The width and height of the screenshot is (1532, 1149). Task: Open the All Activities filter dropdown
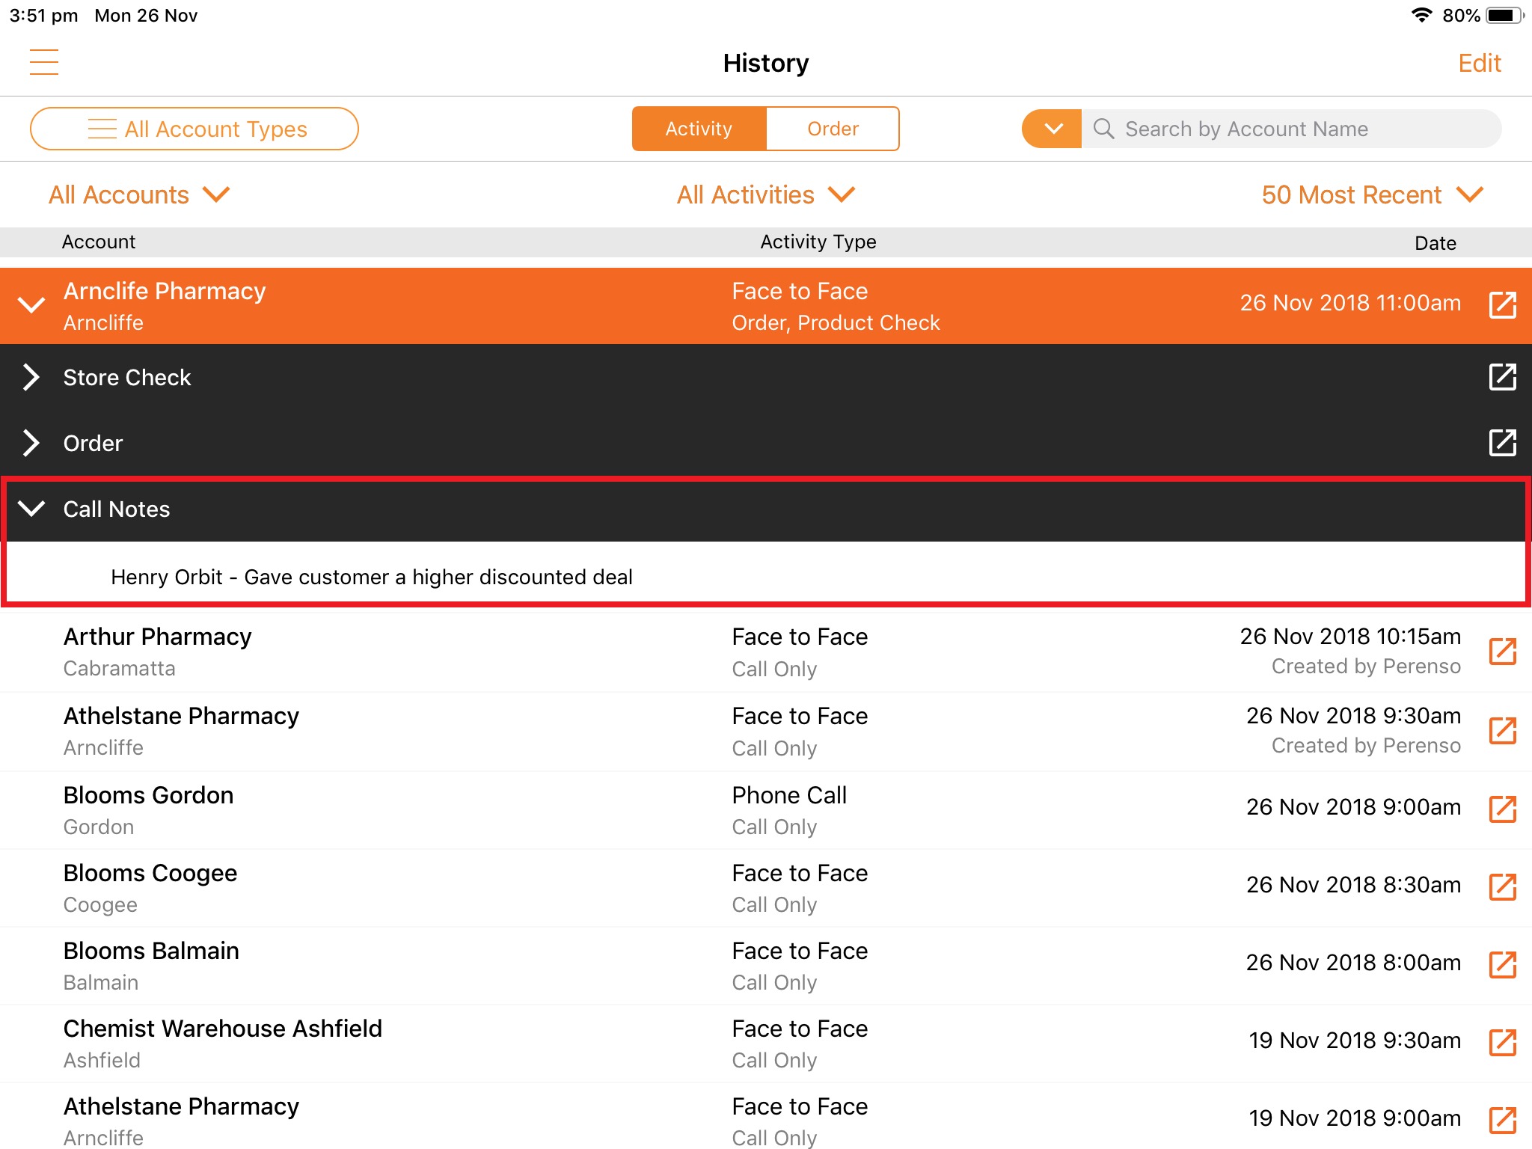[765, 195]
